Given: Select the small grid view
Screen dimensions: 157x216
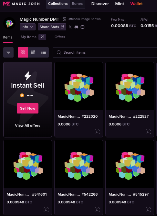Looking at the screenshot, I should coord(33,52).
